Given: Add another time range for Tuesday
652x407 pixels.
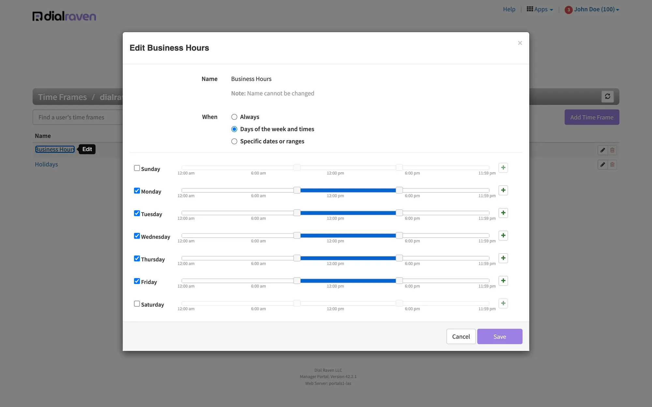Looking at the screenshot, I should click(503, 213).
